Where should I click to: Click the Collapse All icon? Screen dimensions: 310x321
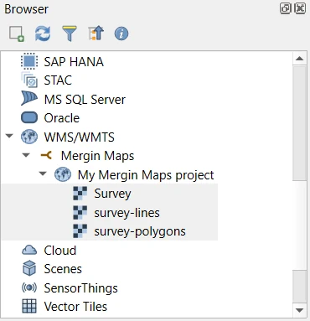point(96,34)
